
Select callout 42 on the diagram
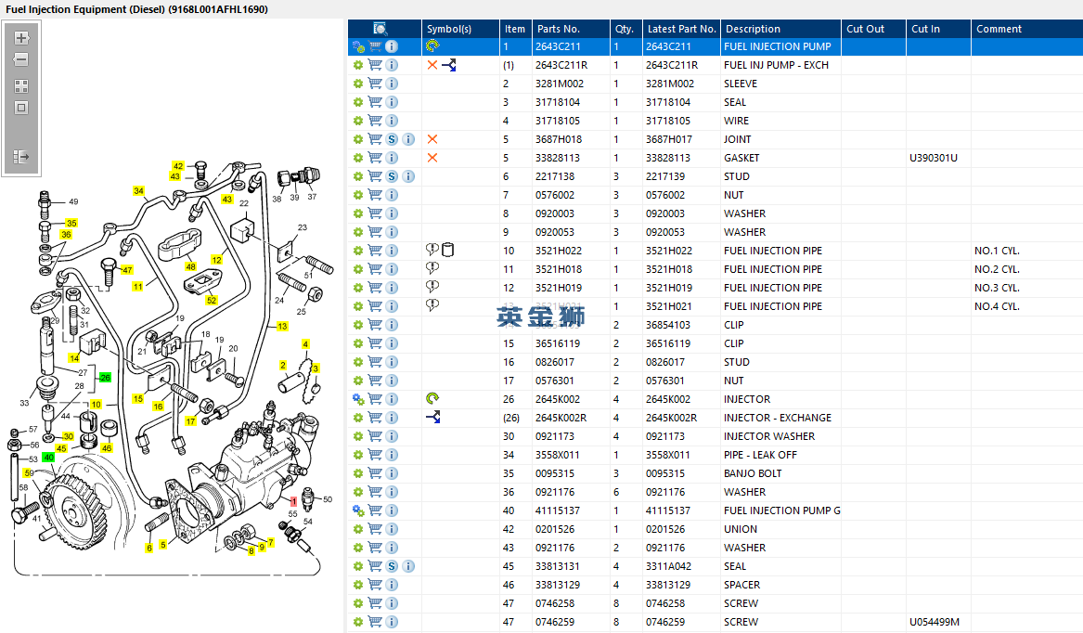point(178,166)
